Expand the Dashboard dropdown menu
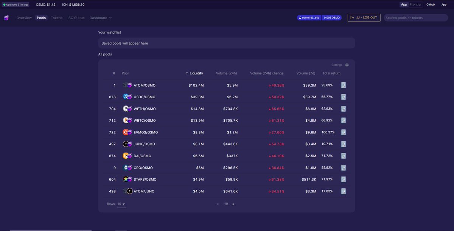 [x=101, y=18]
